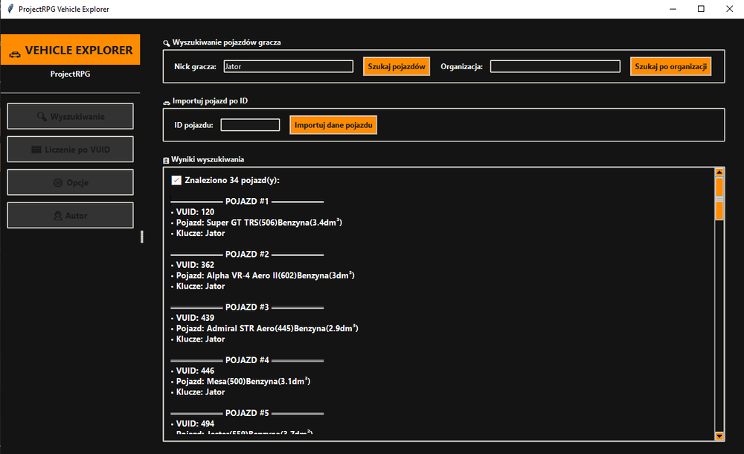
Task: Click the POJAZD #5 heading
Action: [247, 413]
